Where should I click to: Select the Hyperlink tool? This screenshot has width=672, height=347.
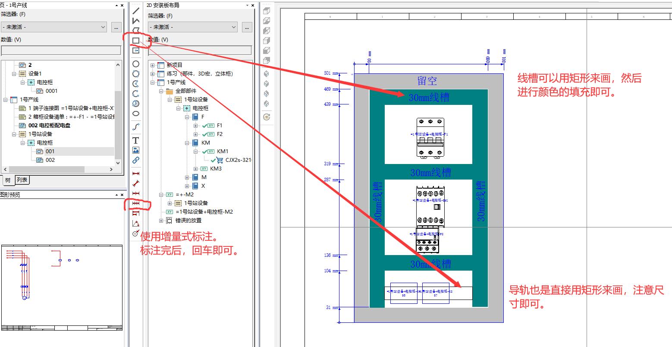(135, 161)
